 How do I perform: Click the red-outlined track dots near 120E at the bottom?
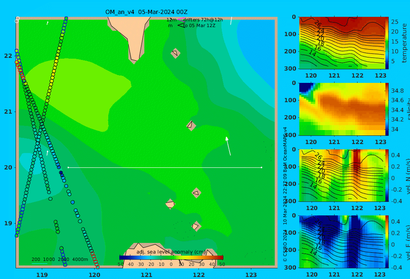point(95,260)
